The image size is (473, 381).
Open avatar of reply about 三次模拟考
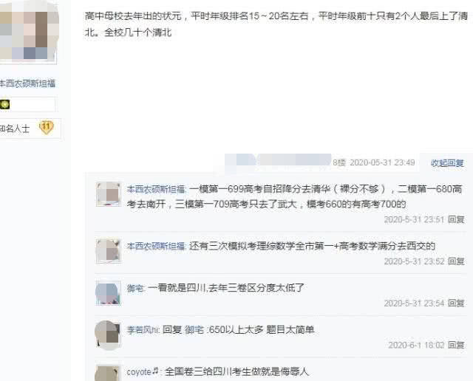(109, 251)
